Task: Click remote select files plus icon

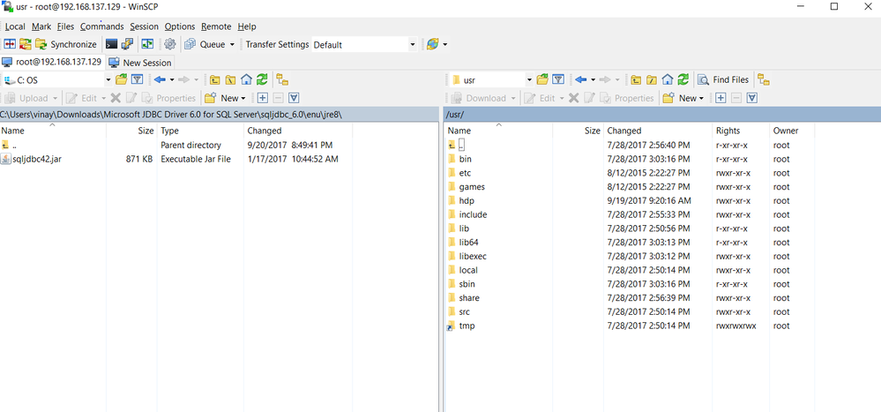Action: (720, 98)
